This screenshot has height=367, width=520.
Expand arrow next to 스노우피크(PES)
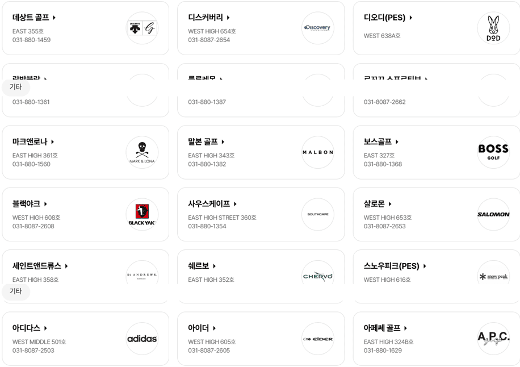click(x=425, y=266)
